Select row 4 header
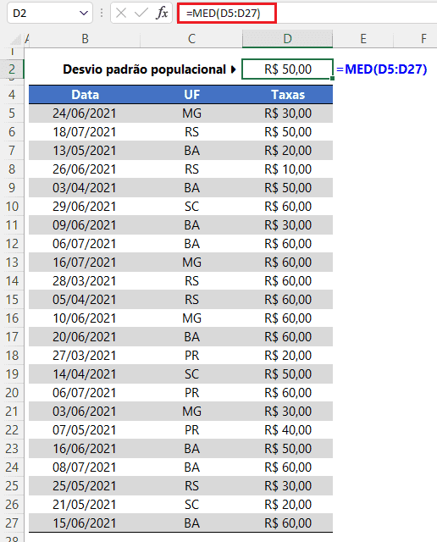Viewport: 437px width, 542px height. (x=12, y=95)
